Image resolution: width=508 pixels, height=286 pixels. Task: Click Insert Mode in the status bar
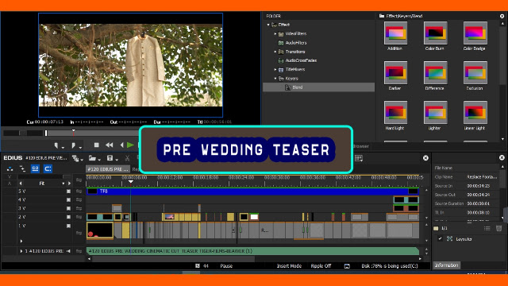(x=289, y=266)
